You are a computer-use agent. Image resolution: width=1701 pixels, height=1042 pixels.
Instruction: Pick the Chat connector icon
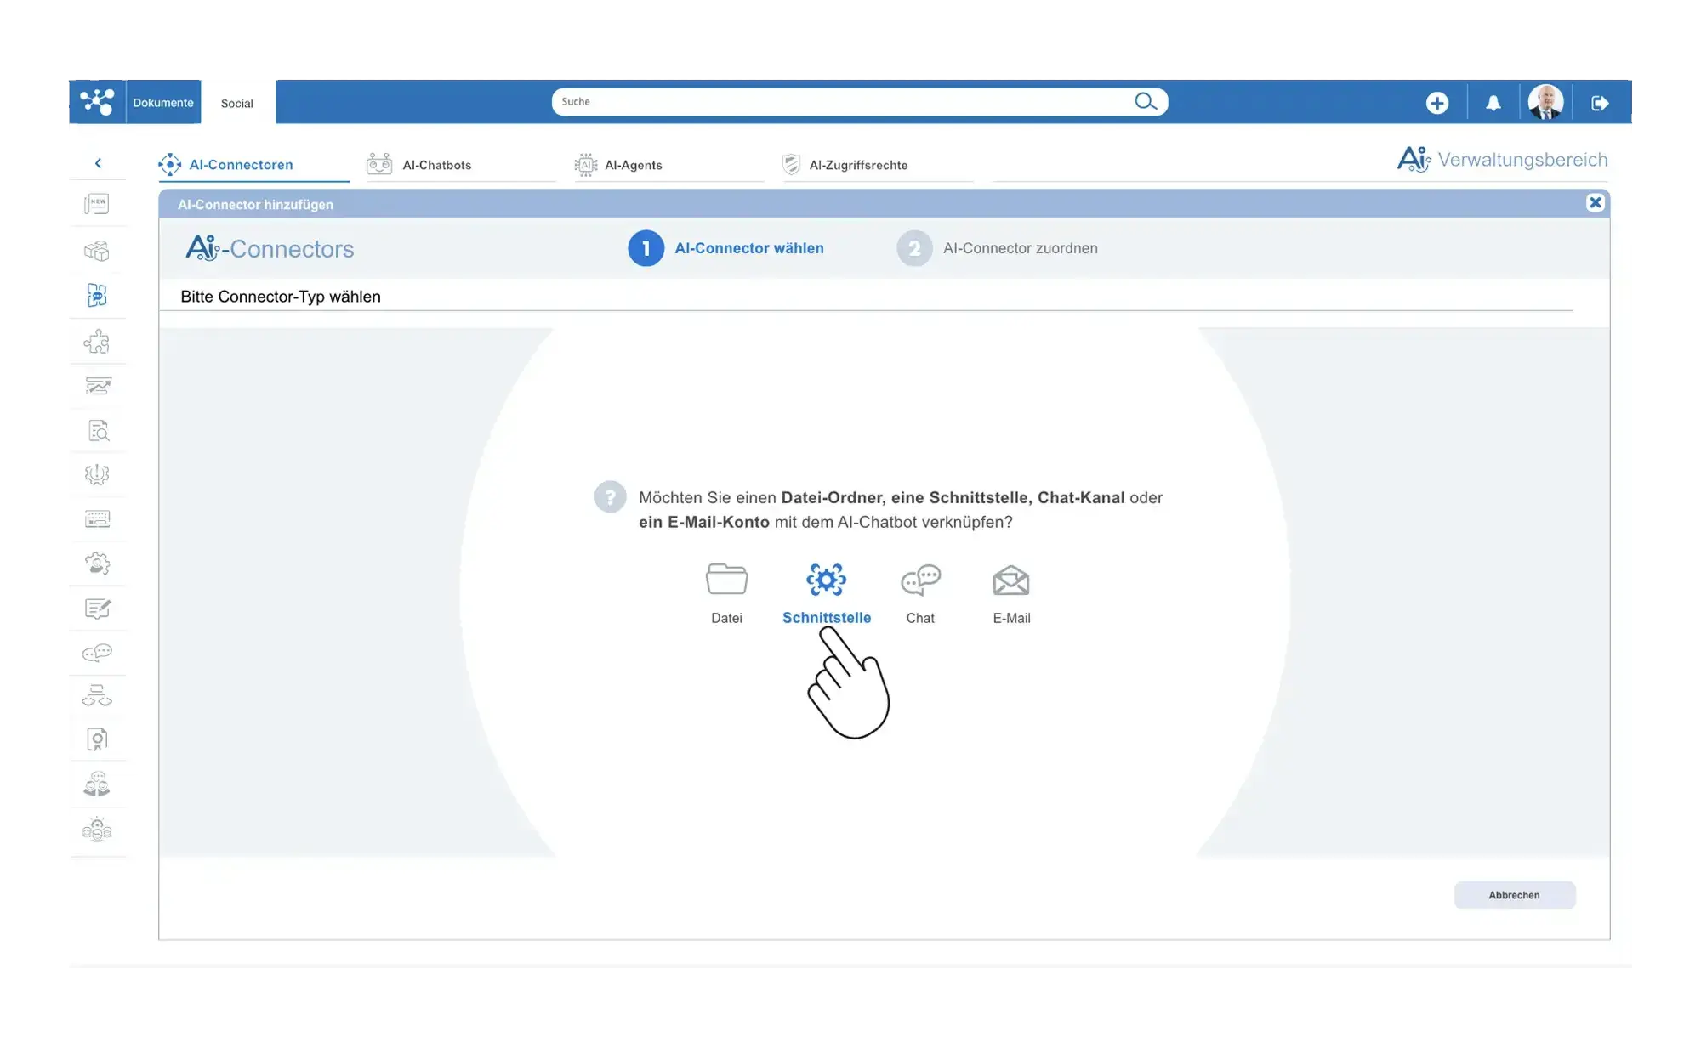(920, 580)
